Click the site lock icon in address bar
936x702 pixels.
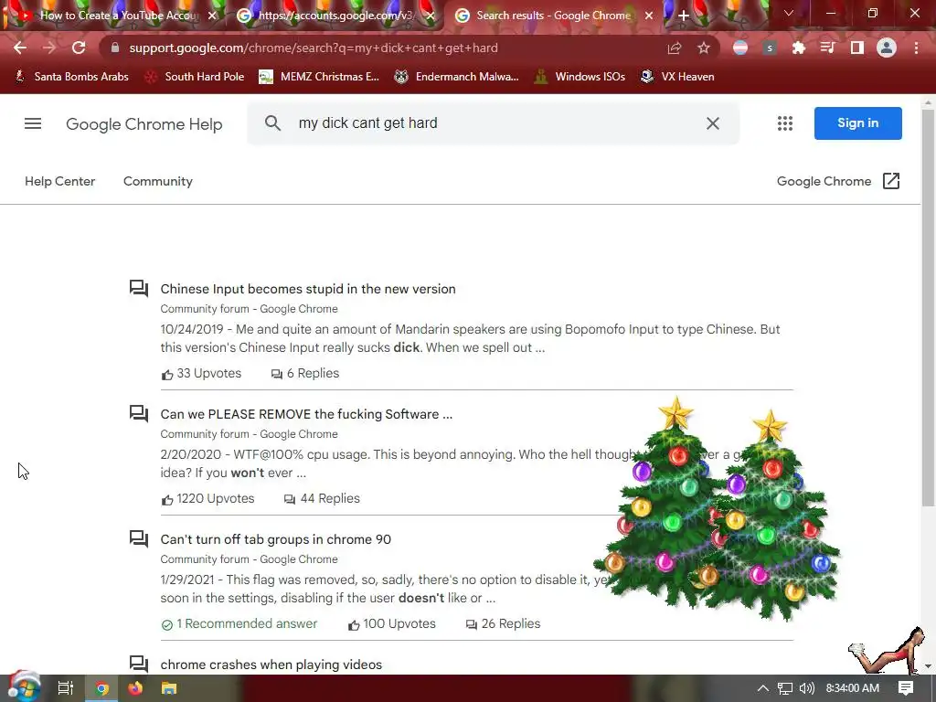(x=115, y=48)
